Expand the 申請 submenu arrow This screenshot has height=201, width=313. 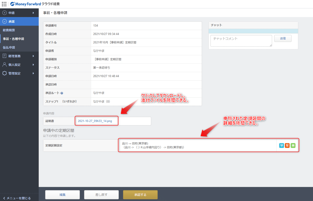pyautogui.click(x=33, y=13)
